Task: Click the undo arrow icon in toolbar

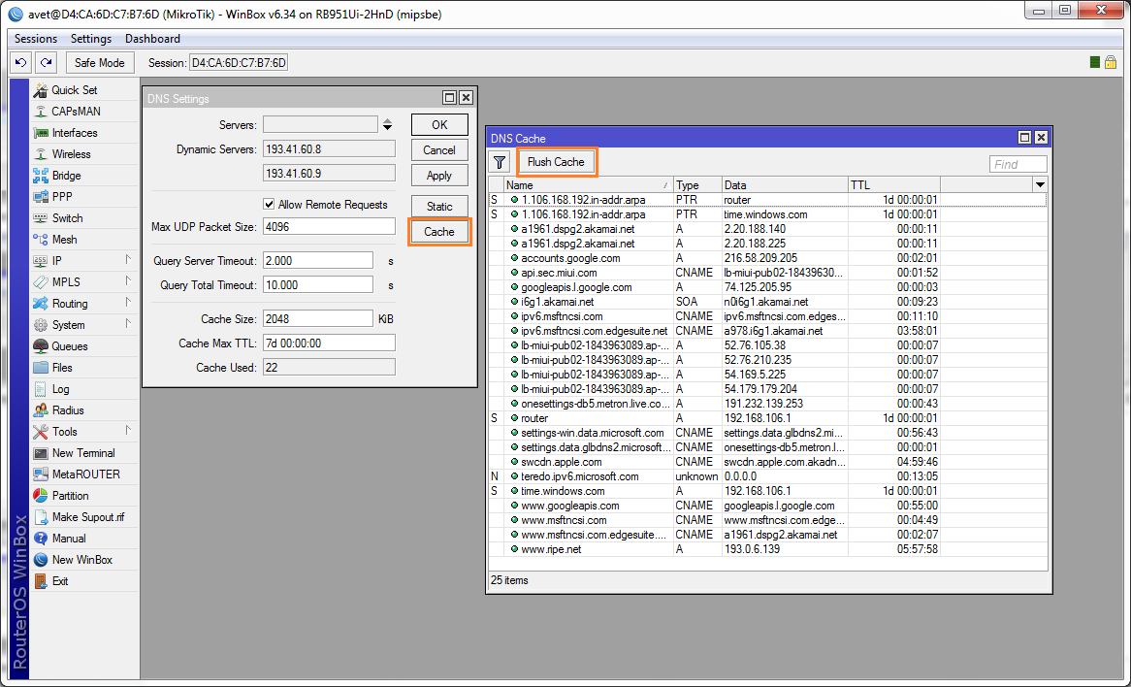Action: [x=21, y=63]
